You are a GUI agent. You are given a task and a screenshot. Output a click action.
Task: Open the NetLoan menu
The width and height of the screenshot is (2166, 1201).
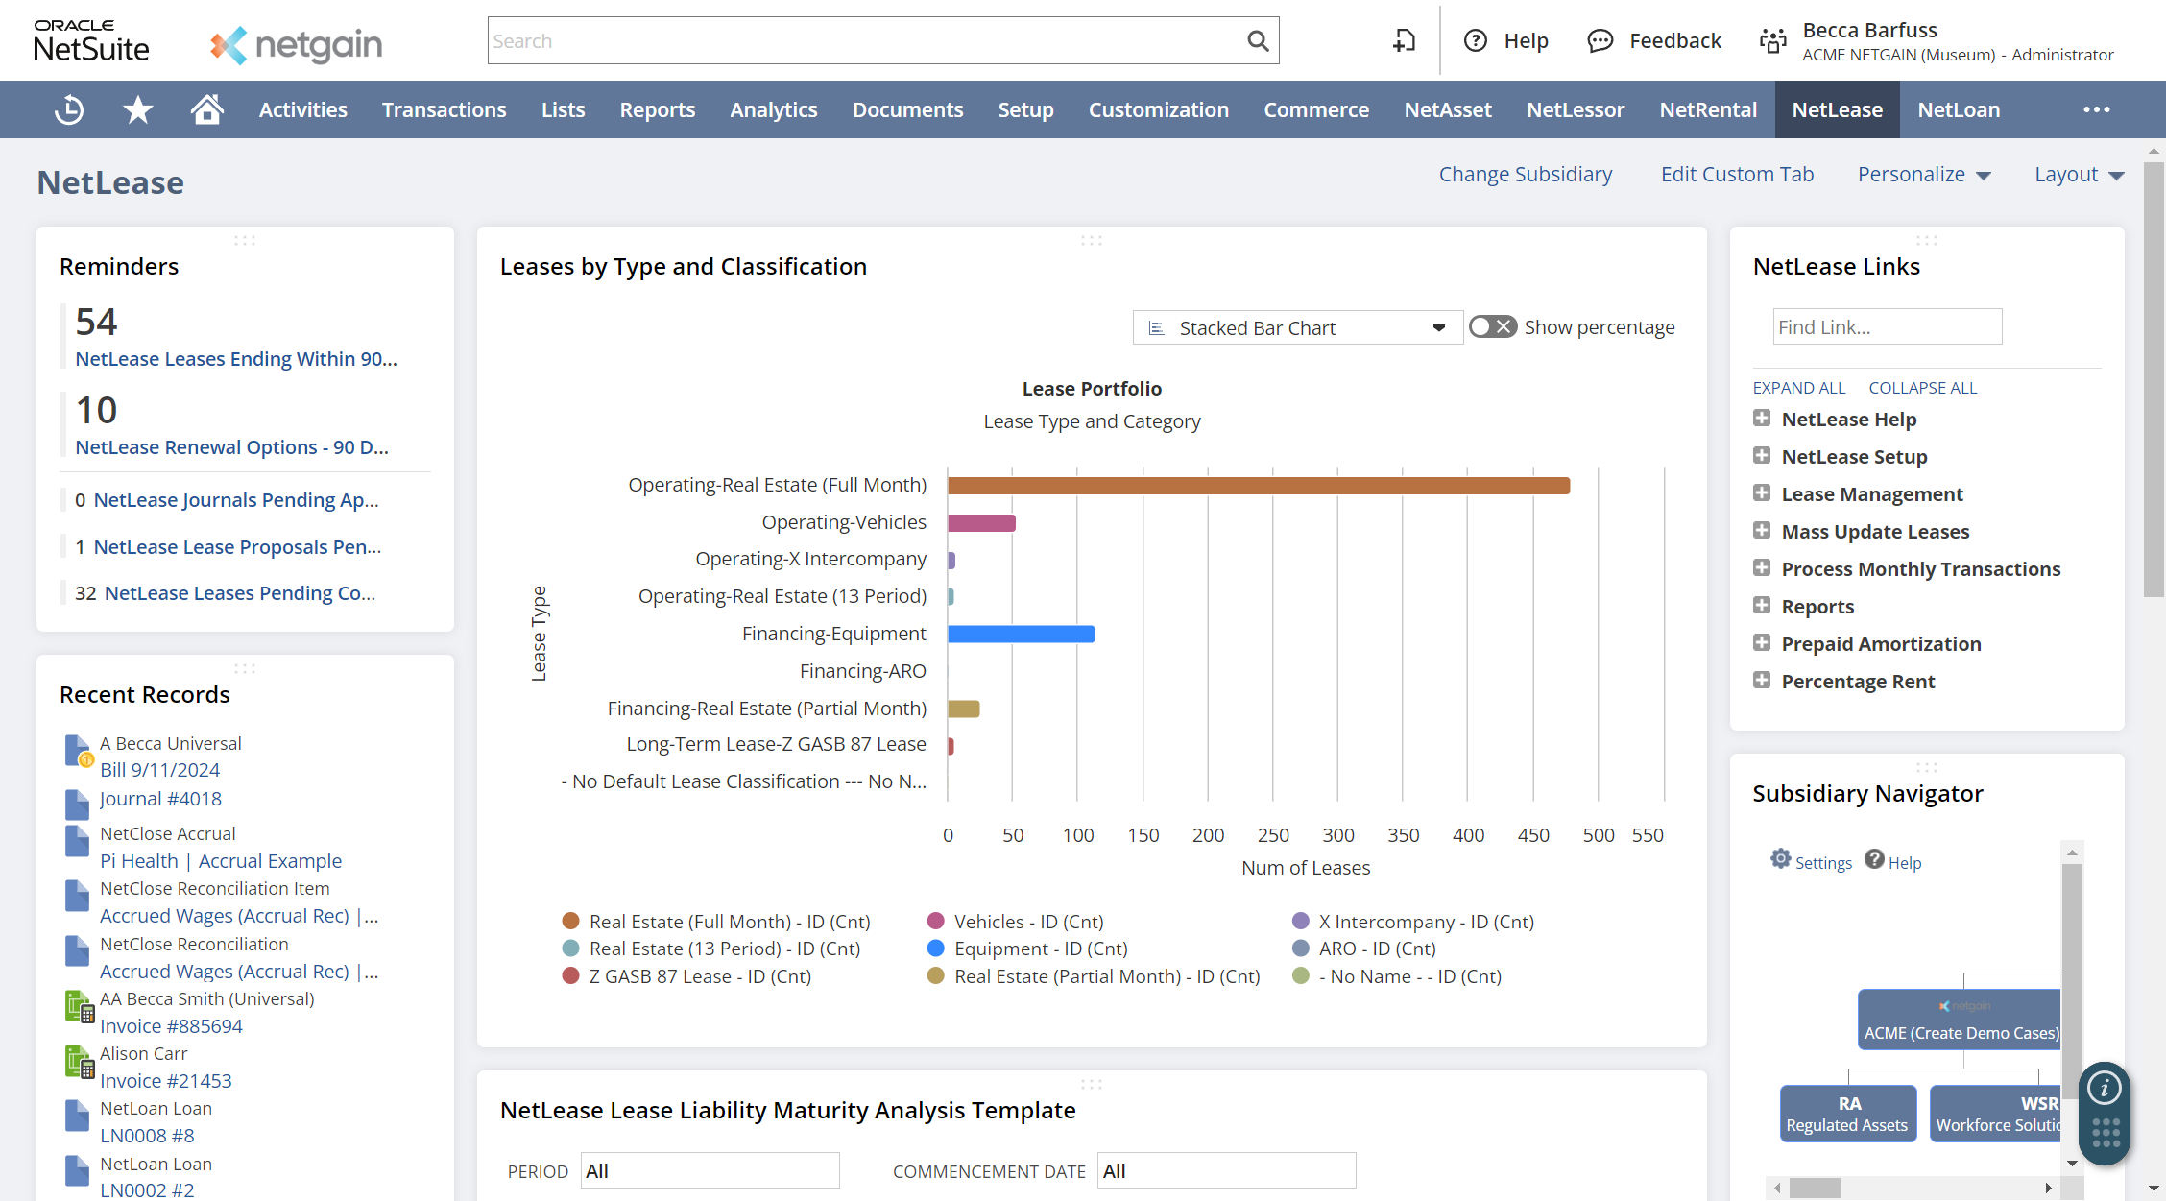point(1959,109)
